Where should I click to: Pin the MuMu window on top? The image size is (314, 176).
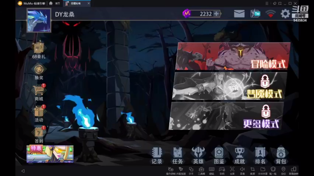tap(274, 4)
